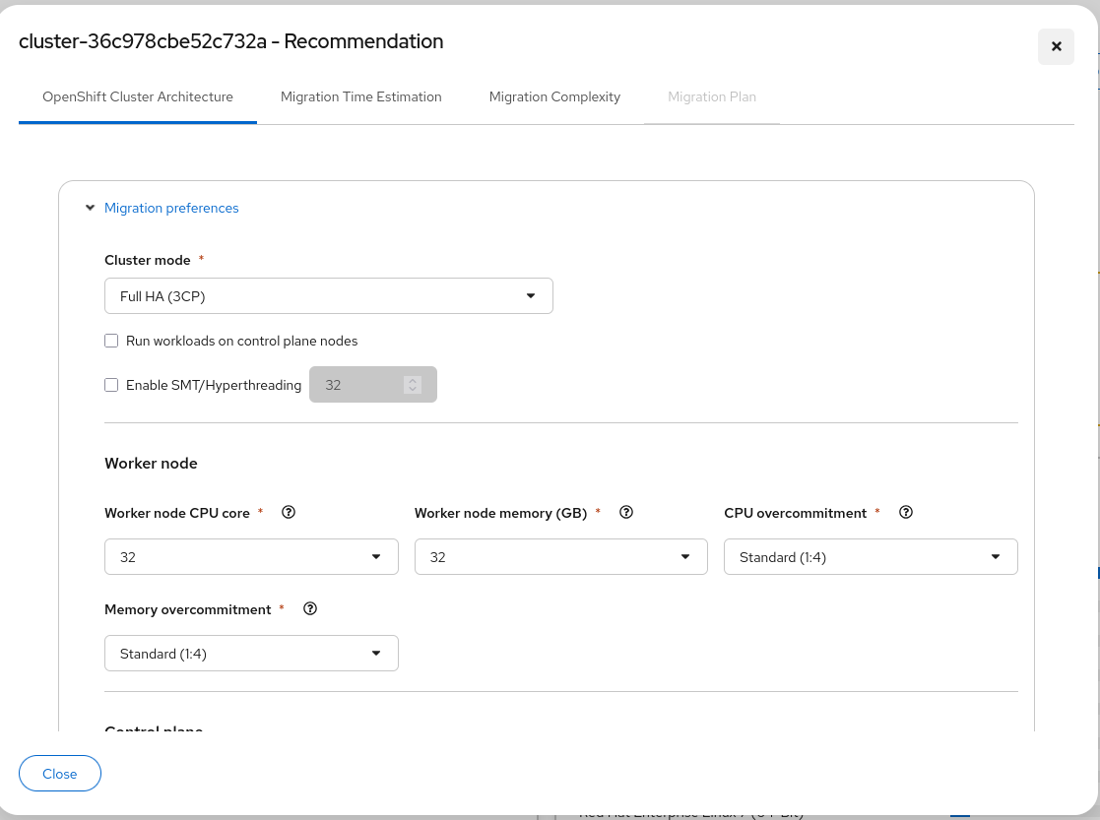1100x820 pixels.
Task: Open help for Worker node memory (GB)
Action: coord(626,512)
